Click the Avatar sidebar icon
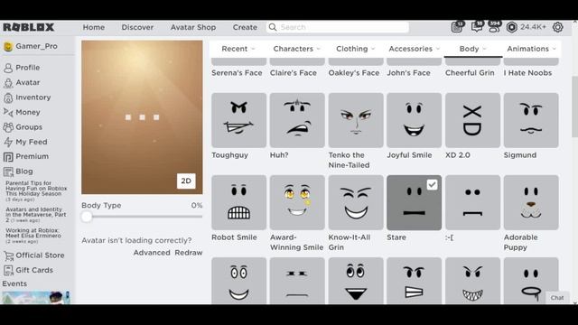Viewport: 578px width, 325px height. coord(8,82)
